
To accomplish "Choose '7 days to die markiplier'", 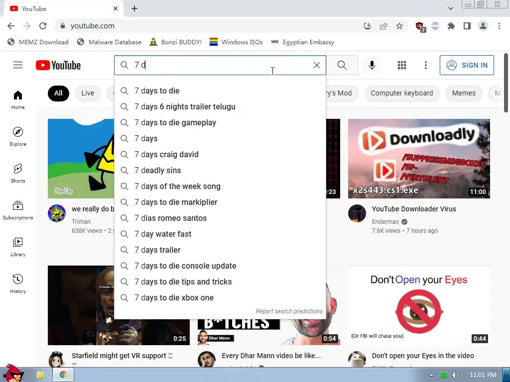I will 220,202.
